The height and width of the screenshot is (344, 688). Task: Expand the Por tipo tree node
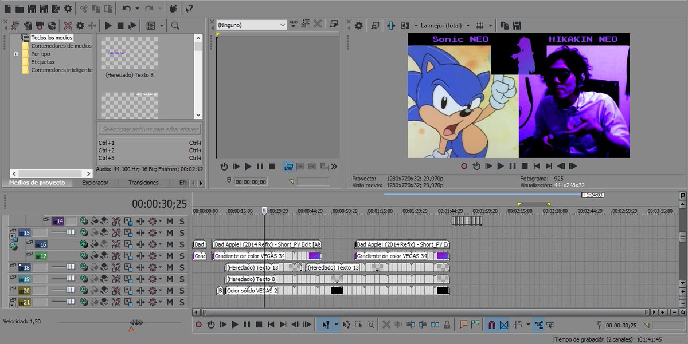point(16,54)
